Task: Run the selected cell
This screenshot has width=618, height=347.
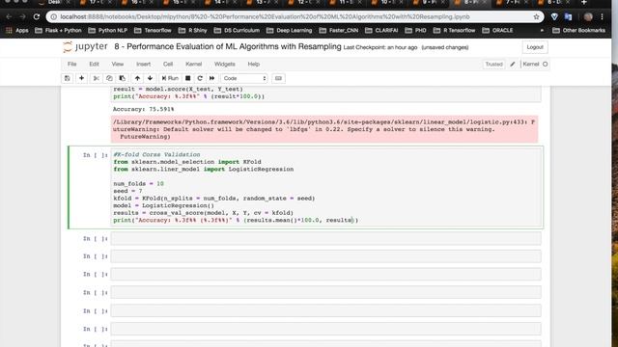Action: pyautogui.click(x=170, y=78)
